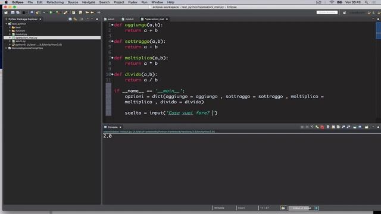Collapse the aggiungo function fold marker
This screenshot has height=214, width=381.
click(113, 25)
